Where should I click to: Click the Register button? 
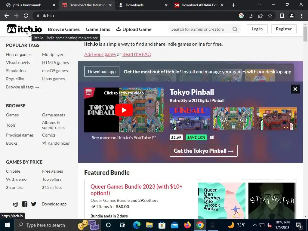(x=284, y=29)
